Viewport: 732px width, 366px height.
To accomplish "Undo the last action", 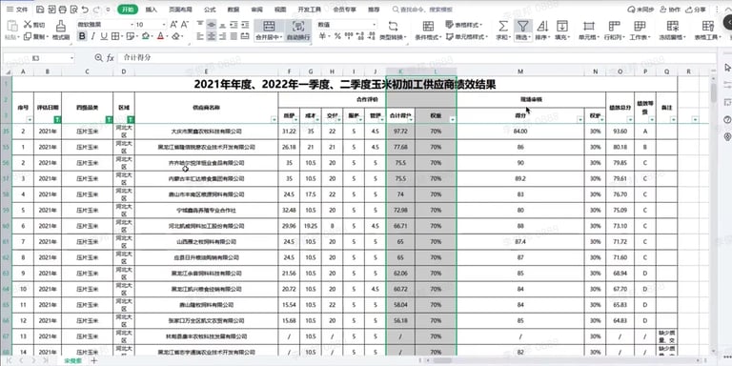I will point(85,10).
